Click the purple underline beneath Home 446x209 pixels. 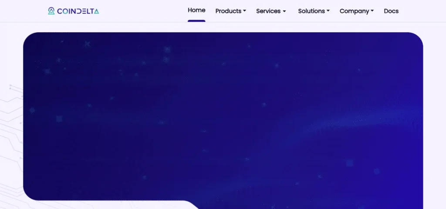pyautogui.click(x=196, y=20)
